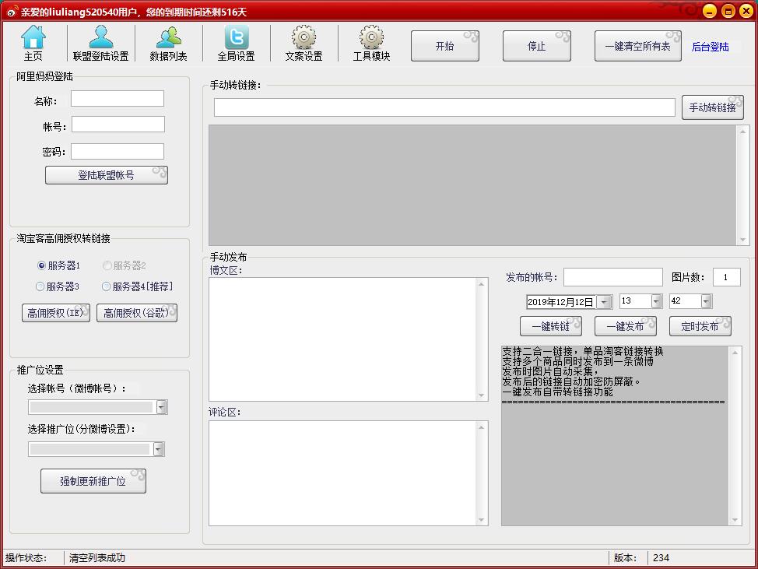Click the 评论区 scrollbar down arrow
758x569 pixels.
point(482,520)
